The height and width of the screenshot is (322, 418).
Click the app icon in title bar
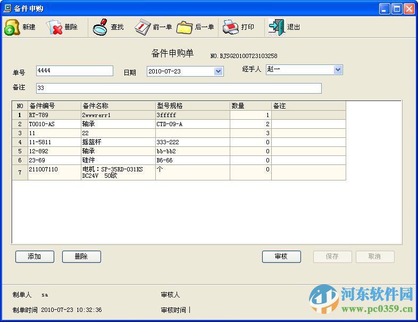[x=7, y=9]
